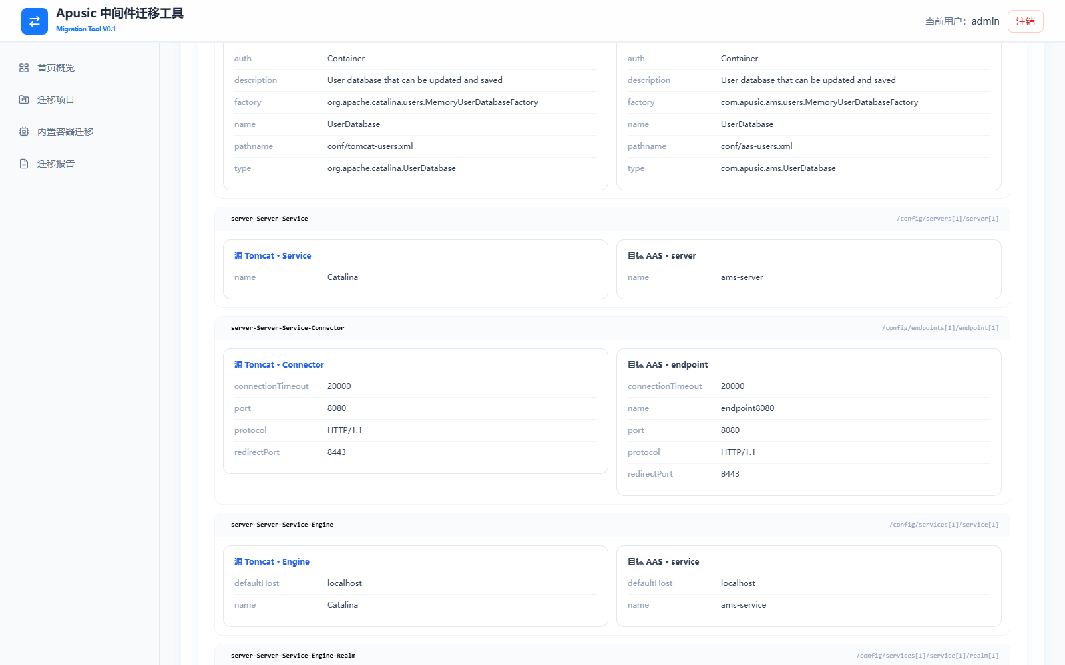
Task: Click the Apusic 中间件迁移工具 title
Action: pyautogui.click(x=120, y=13)
